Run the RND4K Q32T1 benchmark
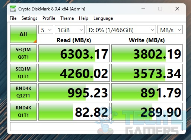This screenshot has height=140, width=191. point(23,92)
